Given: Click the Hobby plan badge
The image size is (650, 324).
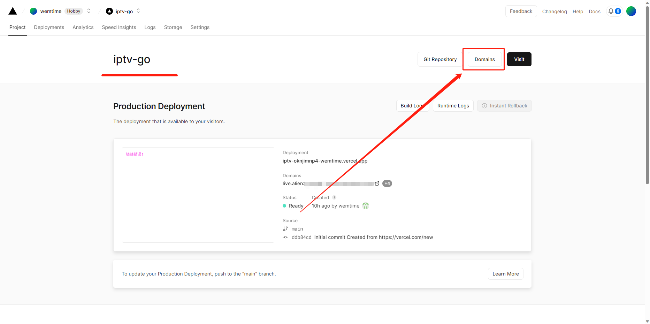Looking at the screenshot, I should click(x=74, y=11).
